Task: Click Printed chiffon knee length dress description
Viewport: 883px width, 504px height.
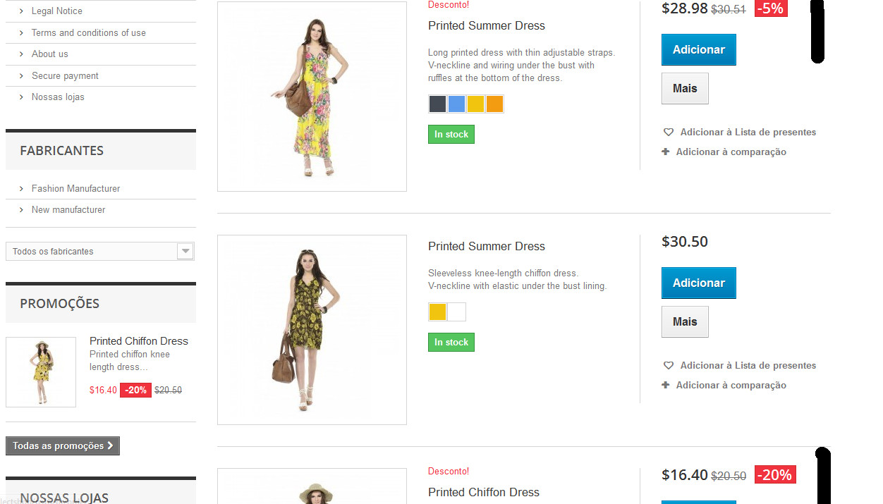Action: click(x=130, y=361)
